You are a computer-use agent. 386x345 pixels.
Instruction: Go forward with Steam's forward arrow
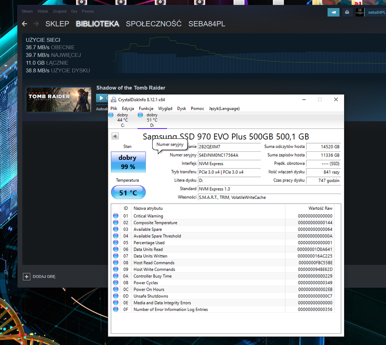pyautogui.click(x=36, y=24)
